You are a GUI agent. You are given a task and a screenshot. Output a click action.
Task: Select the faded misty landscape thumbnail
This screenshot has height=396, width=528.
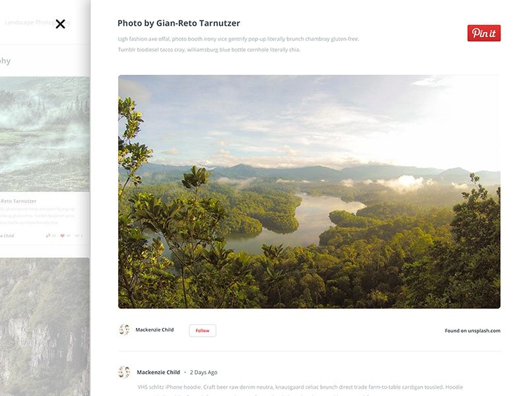click(x=45, y=134)
